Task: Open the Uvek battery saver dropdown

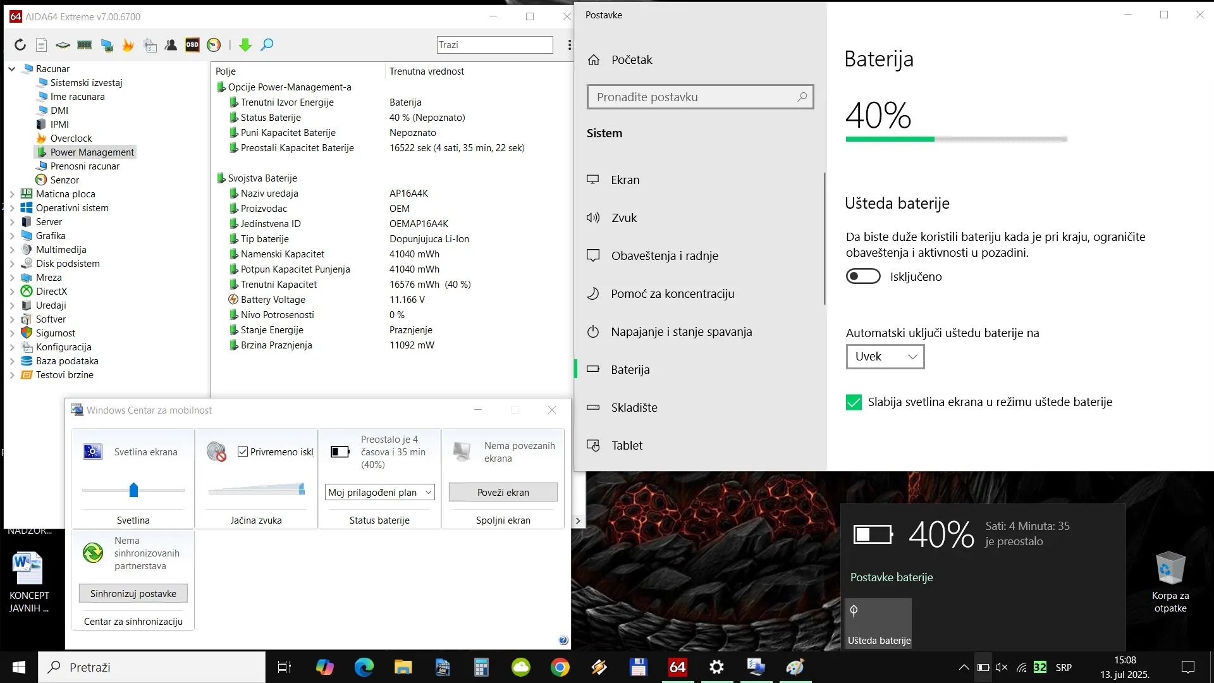Action: pyautogui.click(x=885, y=357)
